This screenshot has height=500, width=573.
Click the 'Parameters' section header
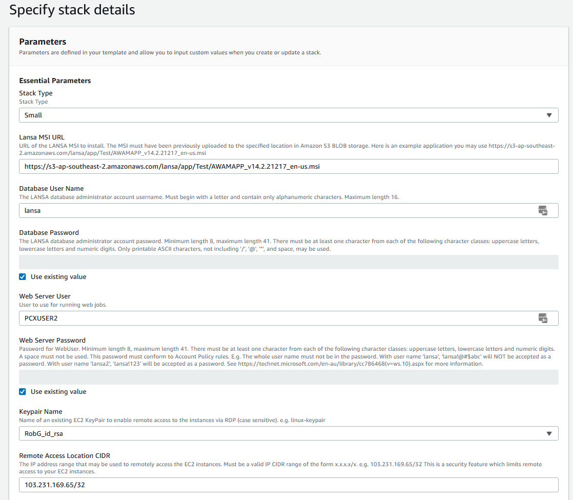[x=43, y=42]
